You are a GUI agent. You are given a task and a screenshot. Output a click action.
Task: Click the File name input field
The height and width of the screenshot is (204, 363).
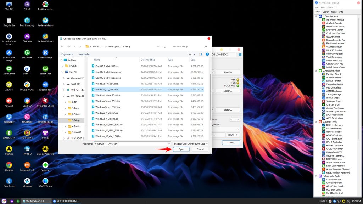point(130,144)
